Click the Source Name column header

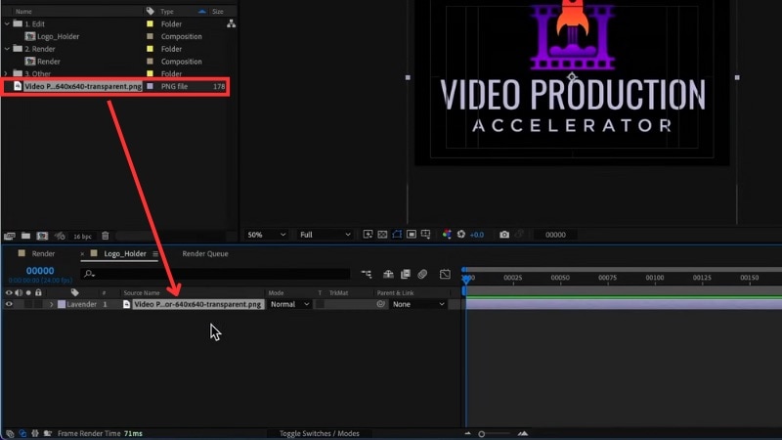pyautogui.click(x=142, y=292)
